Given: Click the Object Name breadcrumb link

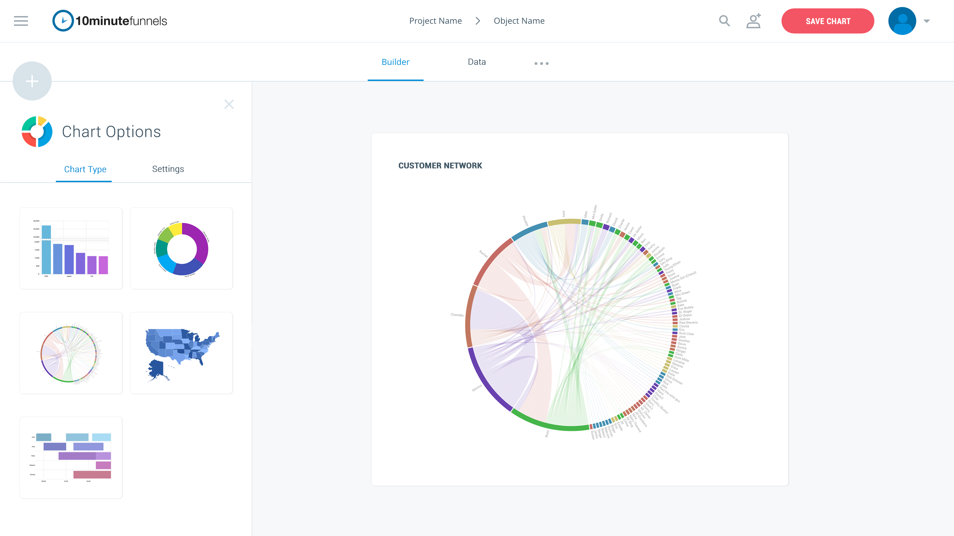Looking at the screenshot, I should click(x=519, y=21).
